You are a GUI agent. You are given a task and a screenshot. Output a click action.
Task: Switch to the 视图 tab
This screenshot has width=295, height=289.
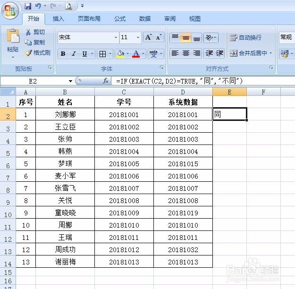click(x=195, y=18)
